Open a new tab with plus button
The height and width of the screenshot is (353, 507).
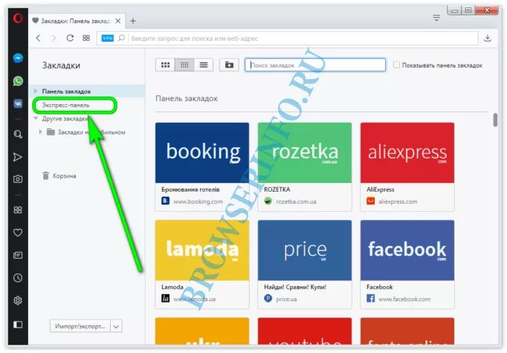[x=133, y=21]
